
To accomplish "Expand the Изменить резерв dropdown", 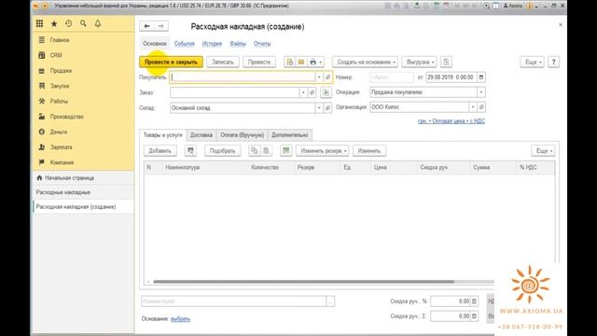I will pos(323,151).
